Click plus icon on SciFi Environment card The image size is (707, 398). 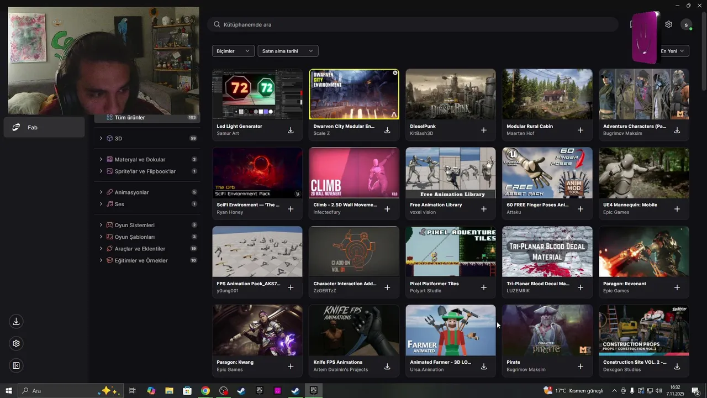click(291, 209)
